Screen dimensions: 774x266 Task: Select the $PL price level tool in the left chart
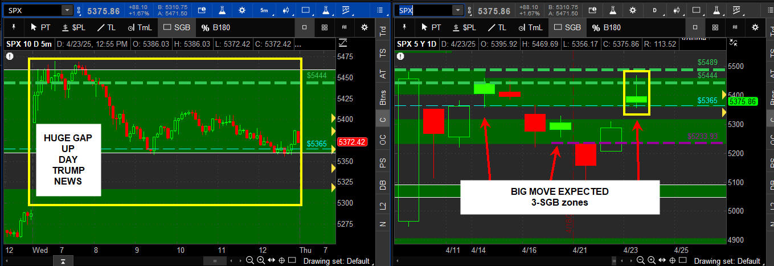[73, 27]
